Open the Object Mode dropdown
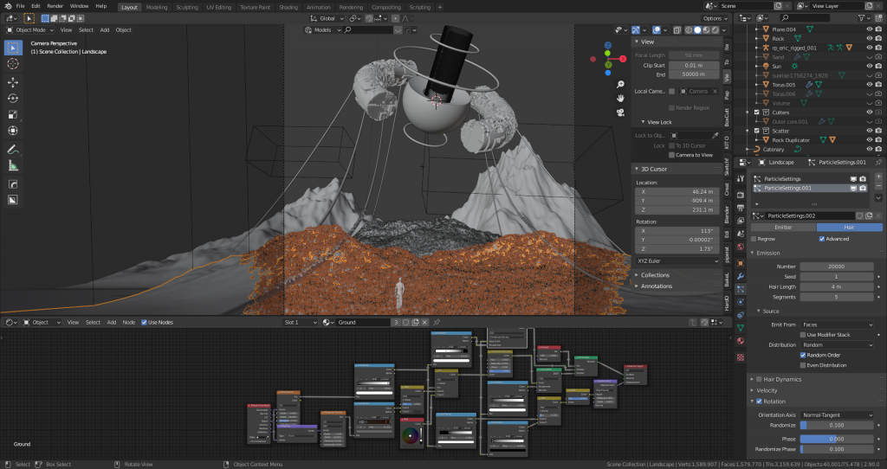The height and width of the screenshot is (469, 887). click(x=29, y=29)
